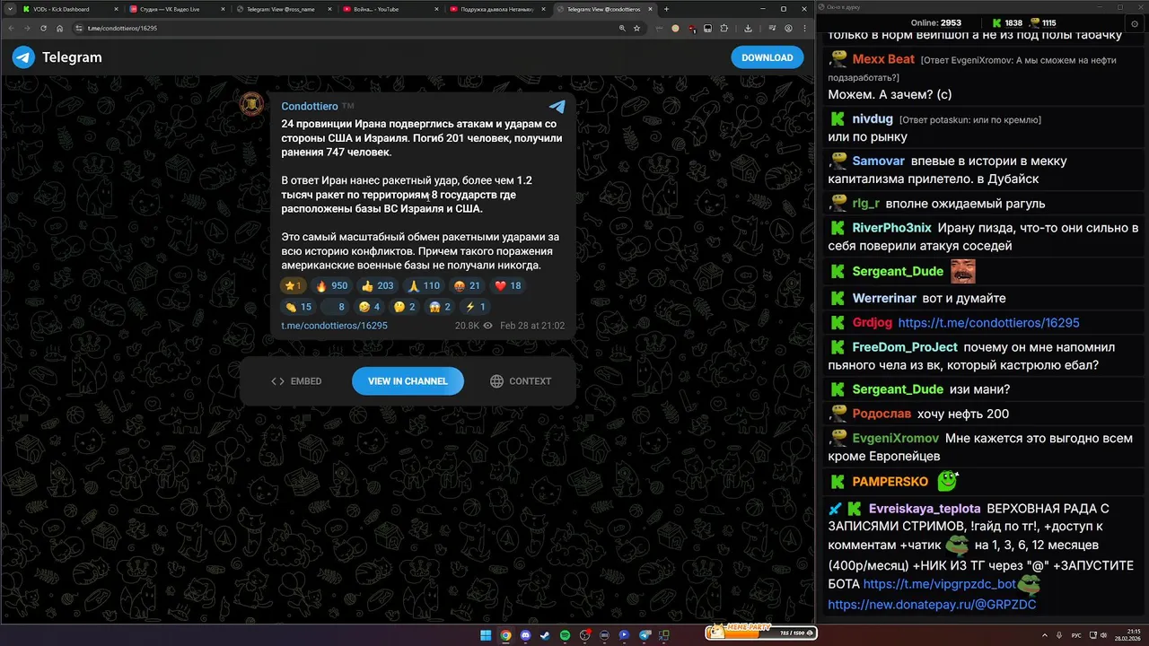1149x646 pixels.
Task: Open the Condottiero channel name link
Action: tap(310, 107)
